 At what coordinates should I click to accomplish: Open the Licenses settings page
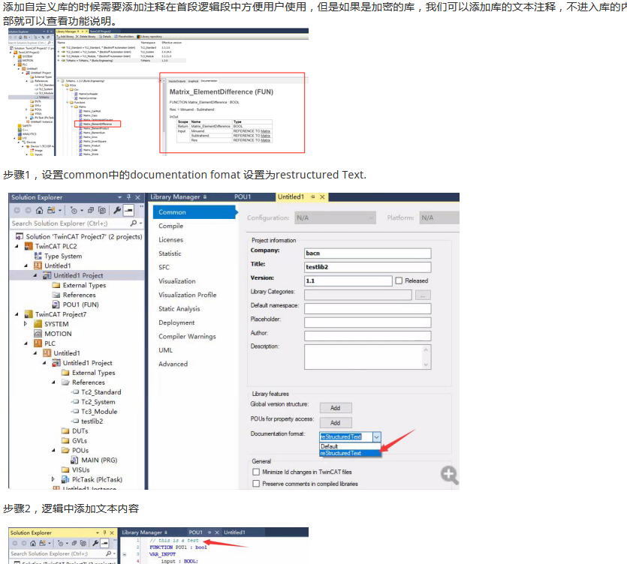click(x=170, y=240)
